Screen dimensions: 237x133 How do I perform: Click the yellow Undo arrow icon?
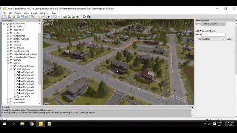tap(38, 17)
